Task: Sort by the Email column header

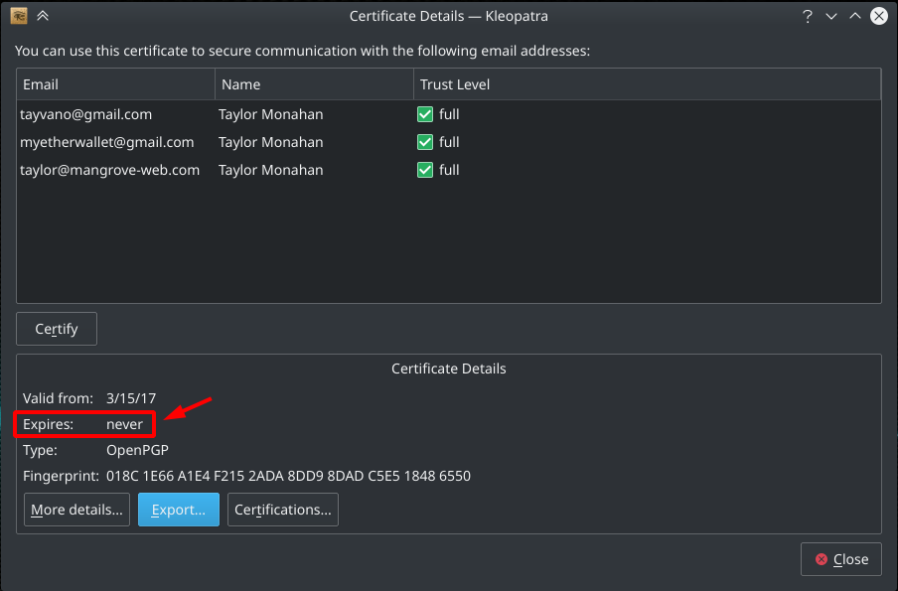Action: click(115, 84)
